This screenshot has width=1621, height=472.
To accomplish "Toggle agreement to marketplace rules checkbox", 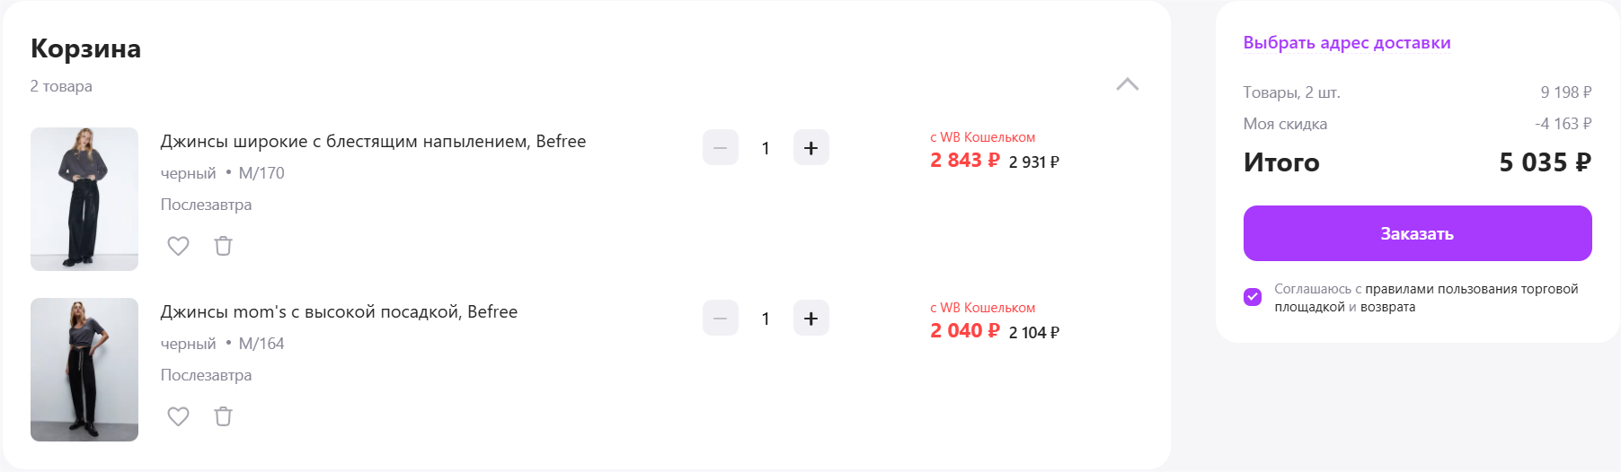I will (1253, 297).
